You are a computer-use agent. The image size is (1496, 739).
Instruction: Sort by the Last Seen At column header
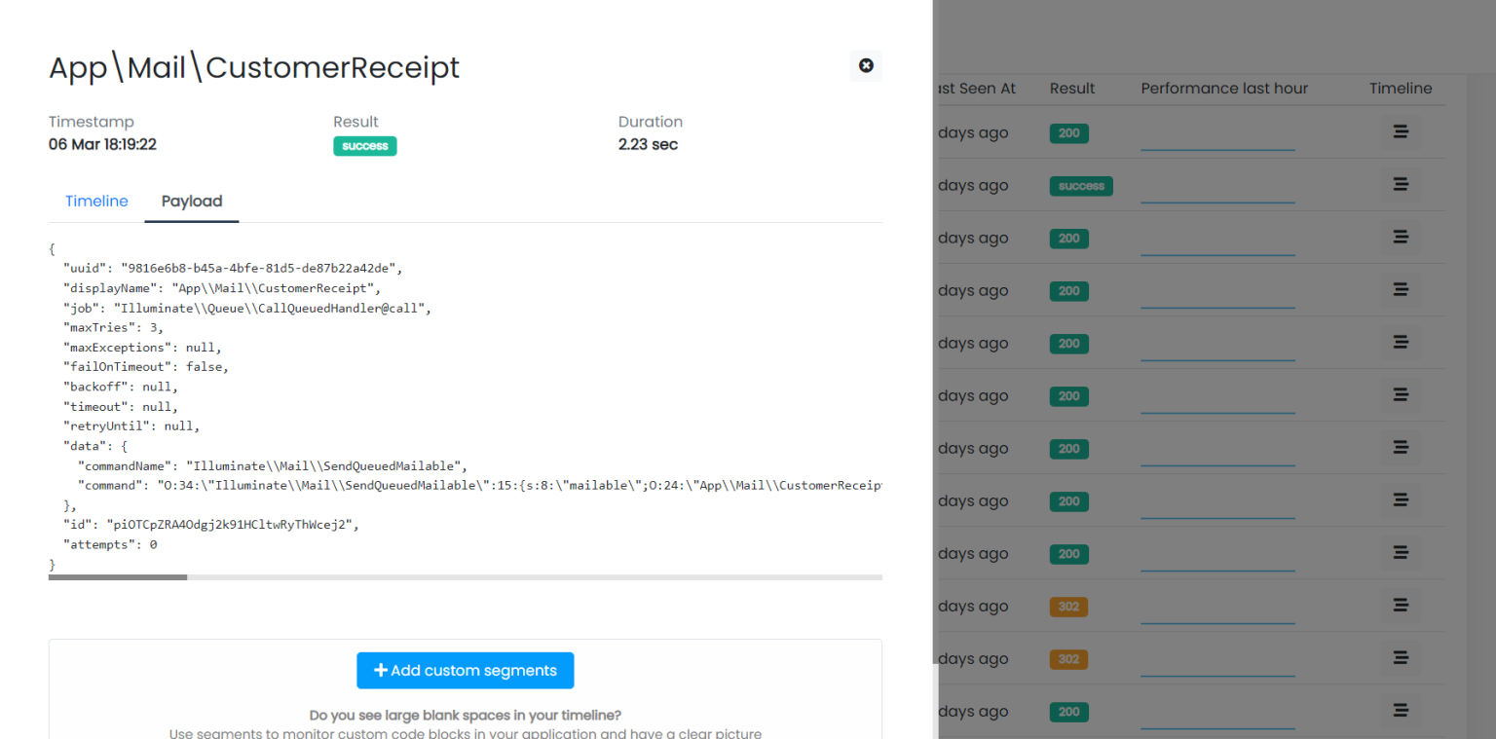tap(976, 88)
